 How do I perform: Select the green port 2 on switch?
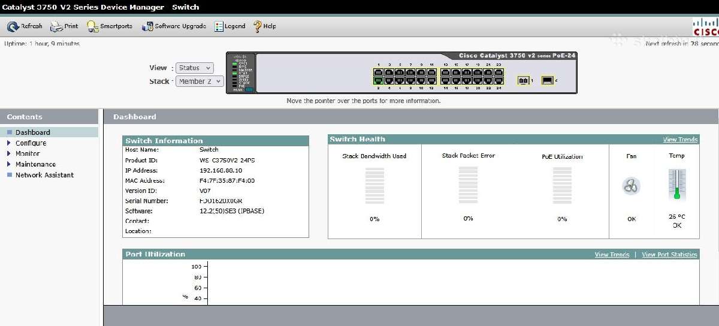[378, 80]
